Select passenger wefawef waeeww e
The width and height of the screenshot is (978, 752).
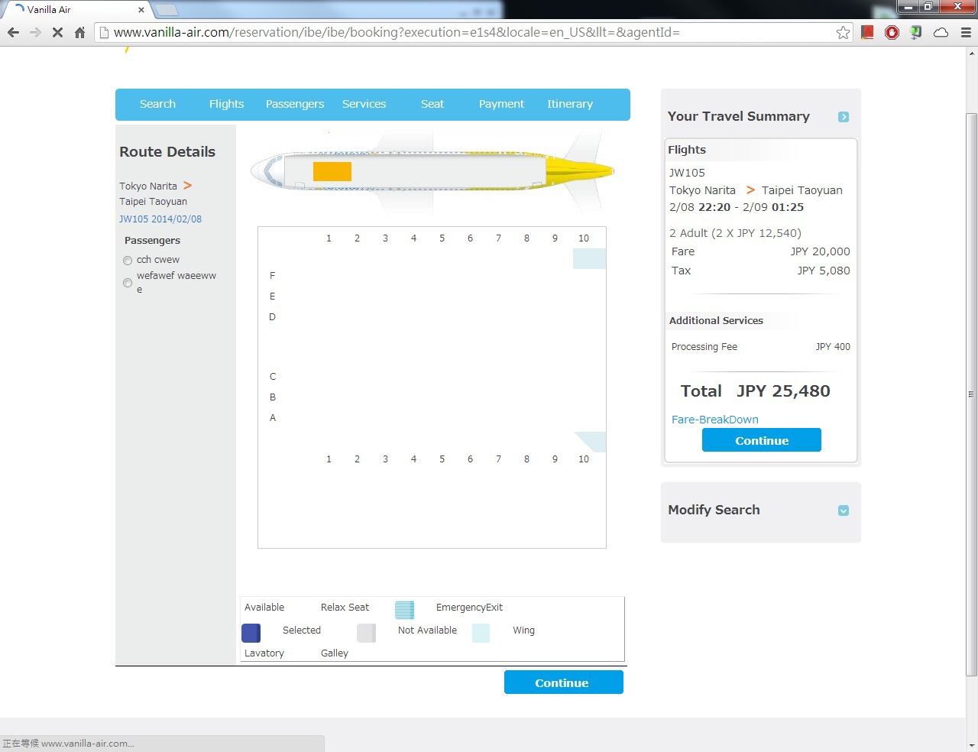128,283
